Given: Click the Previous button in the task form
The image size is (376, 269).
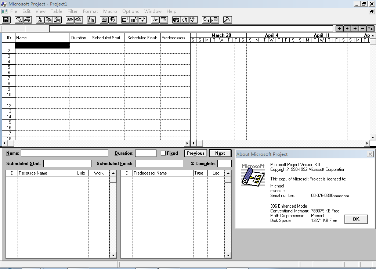Looking at the screenshot, I should (x=195, y=153).
